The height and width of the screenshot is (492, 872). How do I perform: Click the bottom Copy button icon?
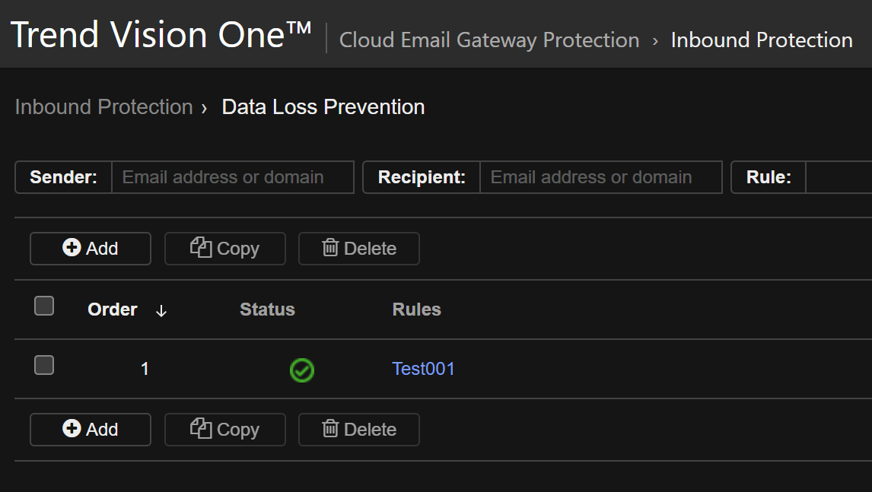(201, 429)
